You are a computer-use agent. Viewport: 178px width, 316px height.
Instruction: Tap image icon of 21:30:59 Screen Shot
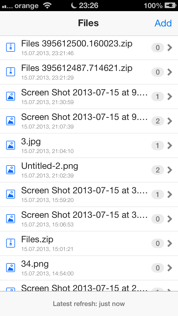(11, 97)
